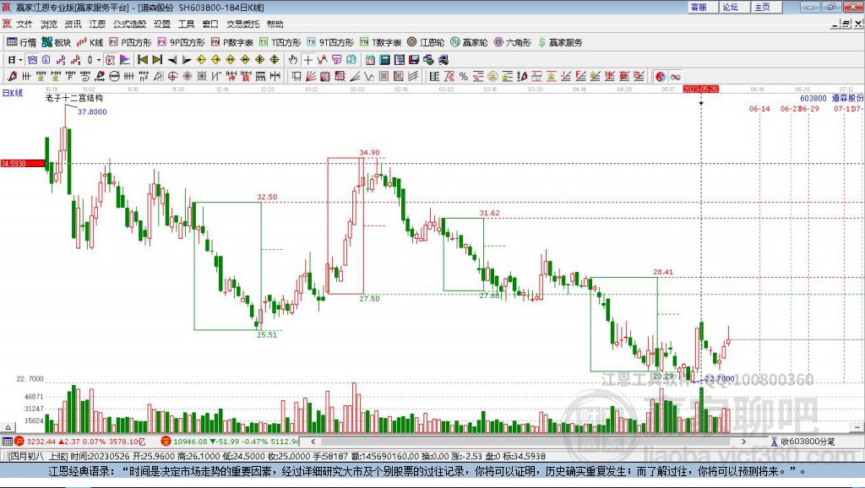Open the P四方形 tool
865x488 pixels.
pos(130,42)
